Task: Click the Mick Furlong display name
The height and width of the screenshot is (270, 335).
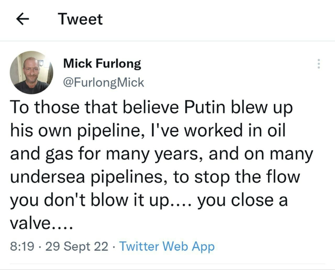Action: coord(102,64)
